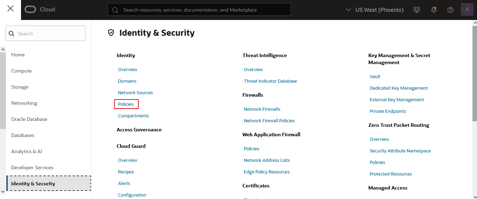
Task: Close the navigation menu with X icon
Action: point(11,9)
